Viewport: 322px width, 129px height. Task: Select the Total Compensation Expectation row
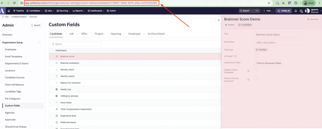click(135, 109)
